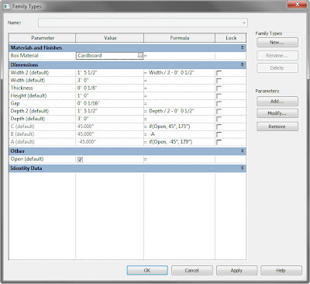This screenshot has width=310, height=284.
Task: Click the Cancel button
Action: pos(192,271)
